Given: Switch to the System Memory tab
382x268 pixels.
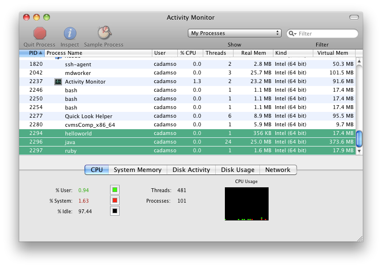Looking at the screenshot, I should 137,170.
